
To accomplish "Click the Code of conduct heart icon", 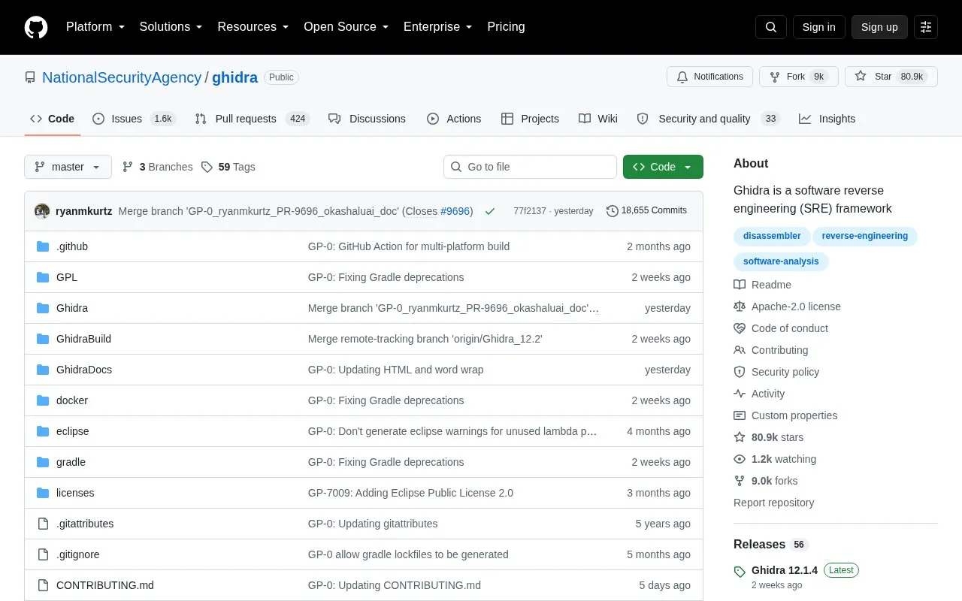I will click(740, 328).
